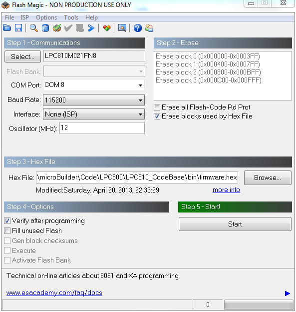Open the COM Port dropdown
Screen dimensions: 296x312
pyautogui.click(x=94, y=85)
